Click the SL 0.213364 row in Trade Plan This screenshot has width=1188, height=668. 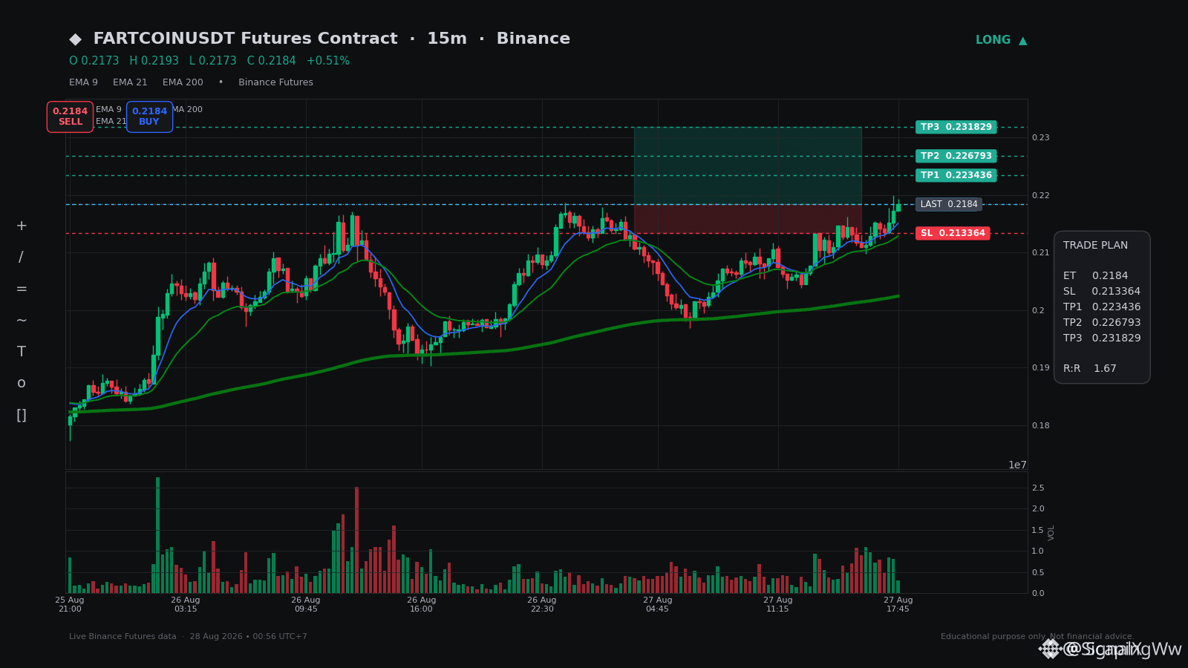point(1102,292)
